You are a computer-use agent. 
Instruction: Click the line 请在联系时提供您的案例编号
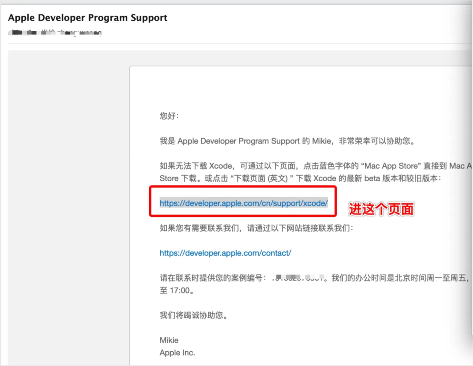coord(314,278)
